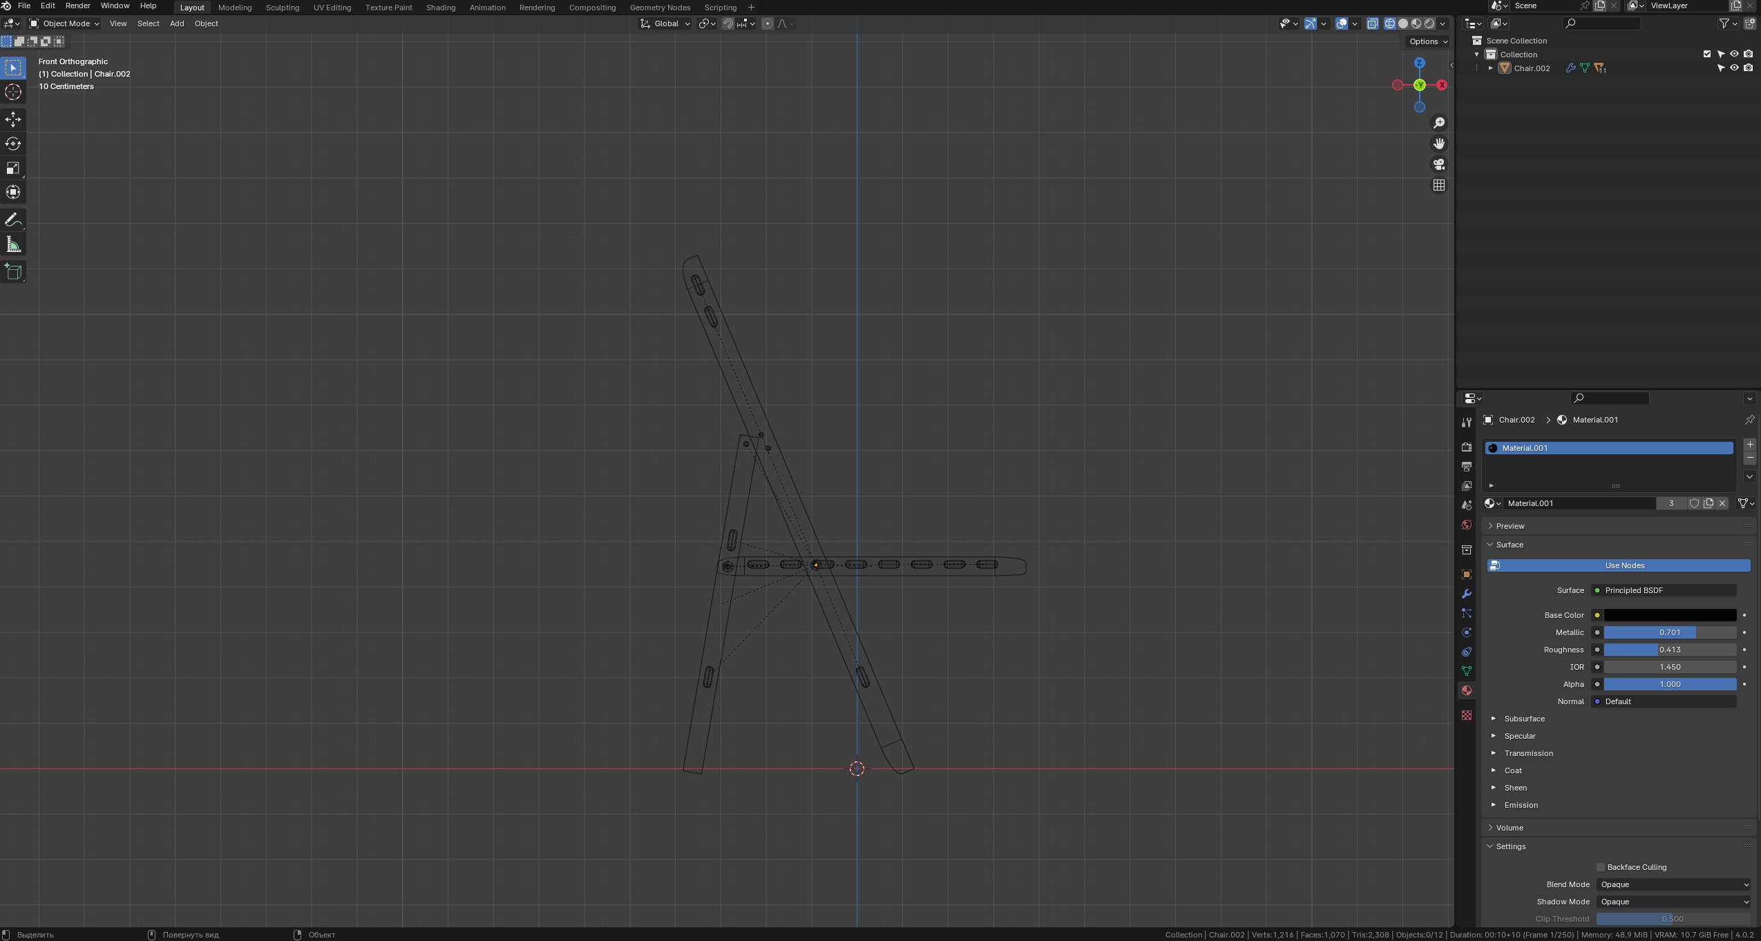Toggle X-ray mode in viewport header
The image size is (1761, 941).
pos(1372,23)
